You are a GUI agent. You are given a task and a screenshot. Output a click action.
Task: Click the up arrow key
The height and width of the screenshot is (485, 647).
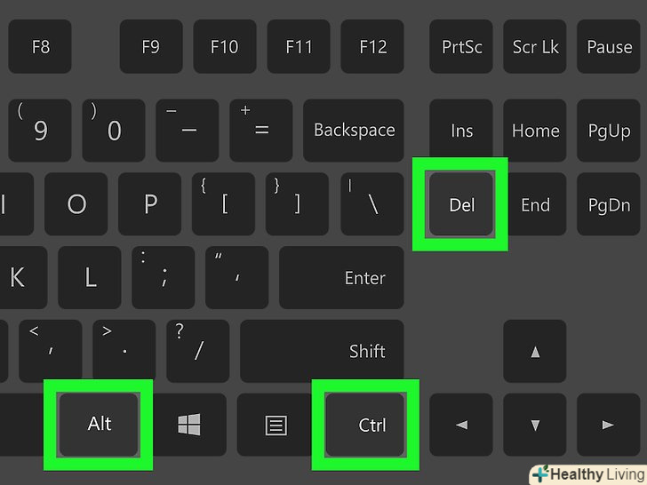535,352
